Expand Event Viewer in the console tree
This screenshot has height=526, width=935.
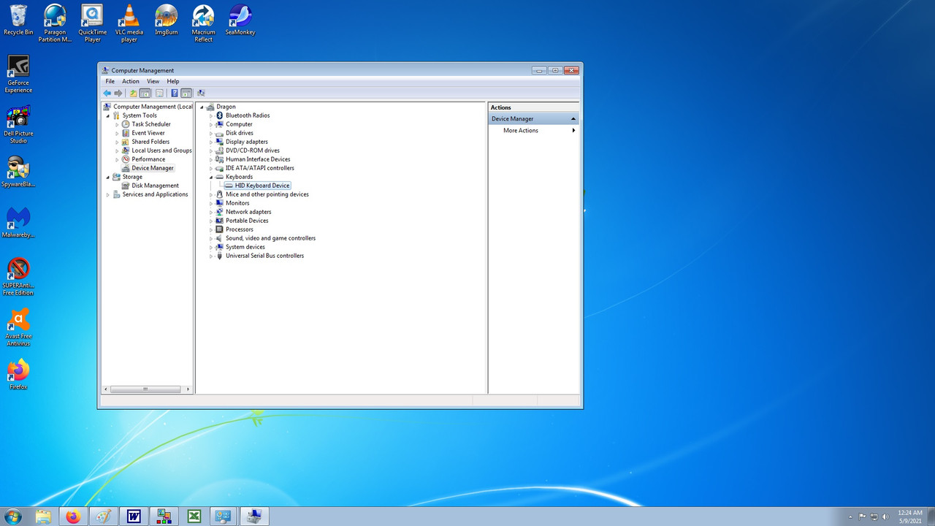117,133
